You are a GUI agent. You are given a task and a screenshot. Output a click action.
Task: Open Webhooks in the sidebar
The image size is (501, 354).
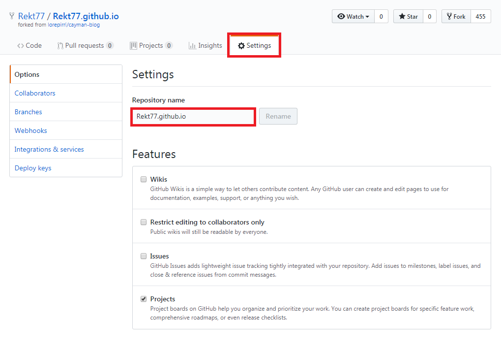tap(66, 130)
